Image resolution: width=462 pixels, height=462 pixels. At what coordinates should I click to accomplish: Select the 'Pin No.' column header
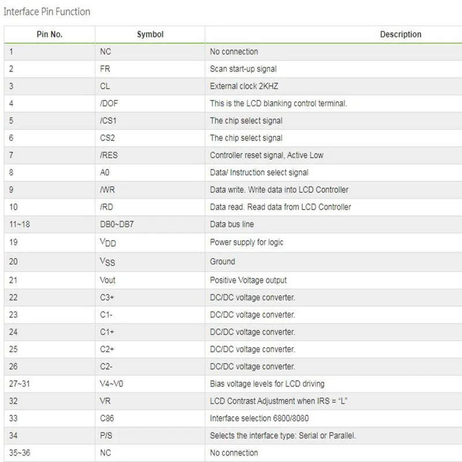(49, 35)
